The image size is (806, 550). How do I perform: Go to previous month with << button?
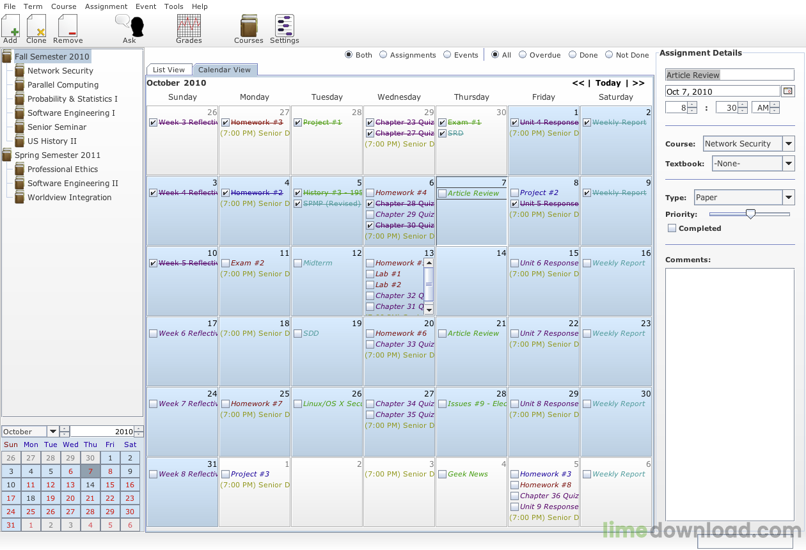[578, 83]
